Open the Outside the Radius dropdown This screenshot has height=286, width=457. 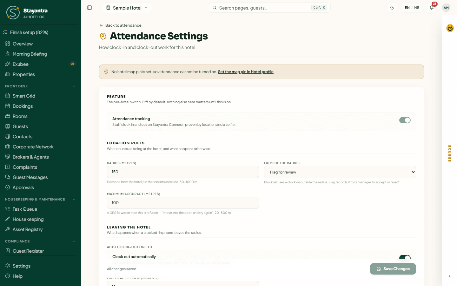coord(340,172)
